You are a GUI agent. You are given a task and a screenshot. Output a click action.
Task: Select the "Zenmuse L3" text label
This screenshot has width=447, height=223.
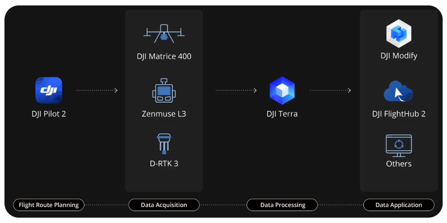click(164, 114)
